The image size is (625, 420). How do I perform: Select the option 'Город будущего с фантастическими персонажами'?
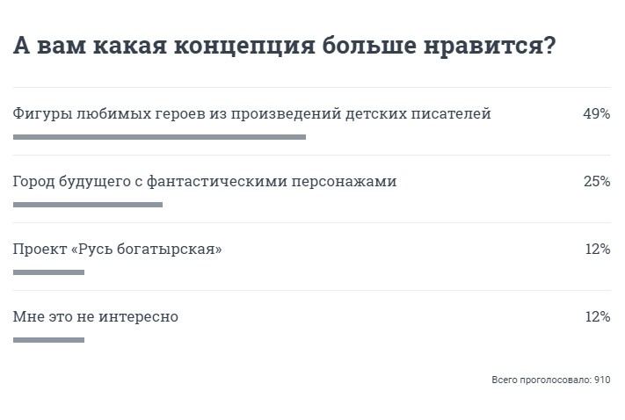tap(205, 182)
